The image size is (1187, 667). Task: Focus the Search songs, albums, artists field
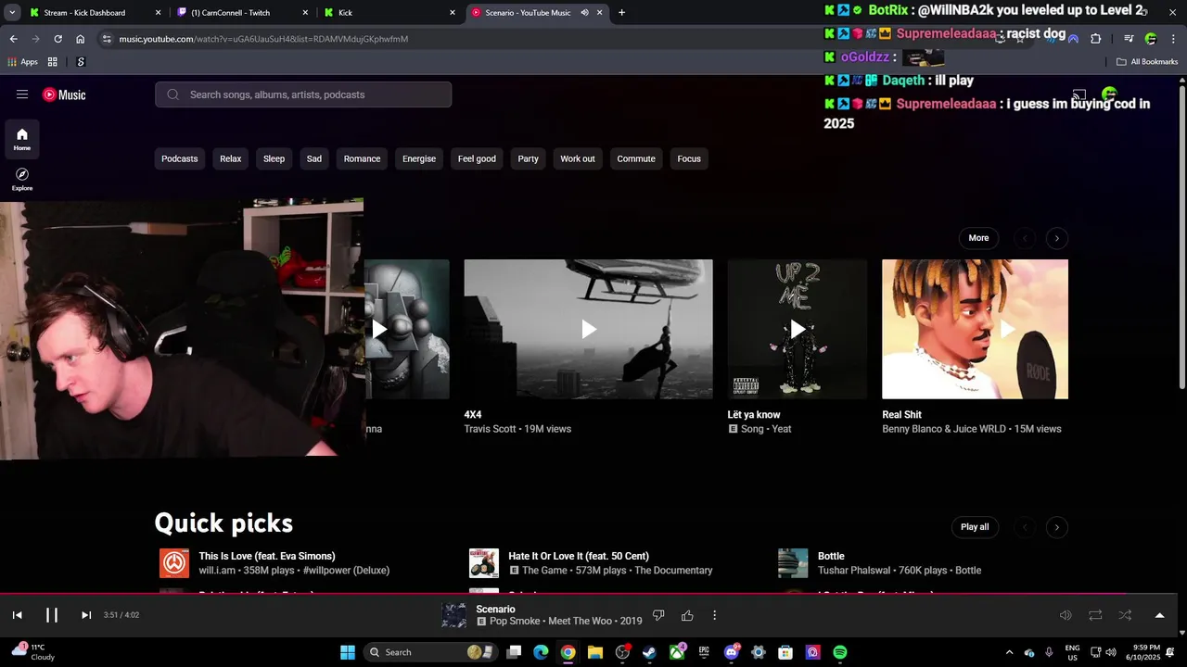tap(303, 94)
